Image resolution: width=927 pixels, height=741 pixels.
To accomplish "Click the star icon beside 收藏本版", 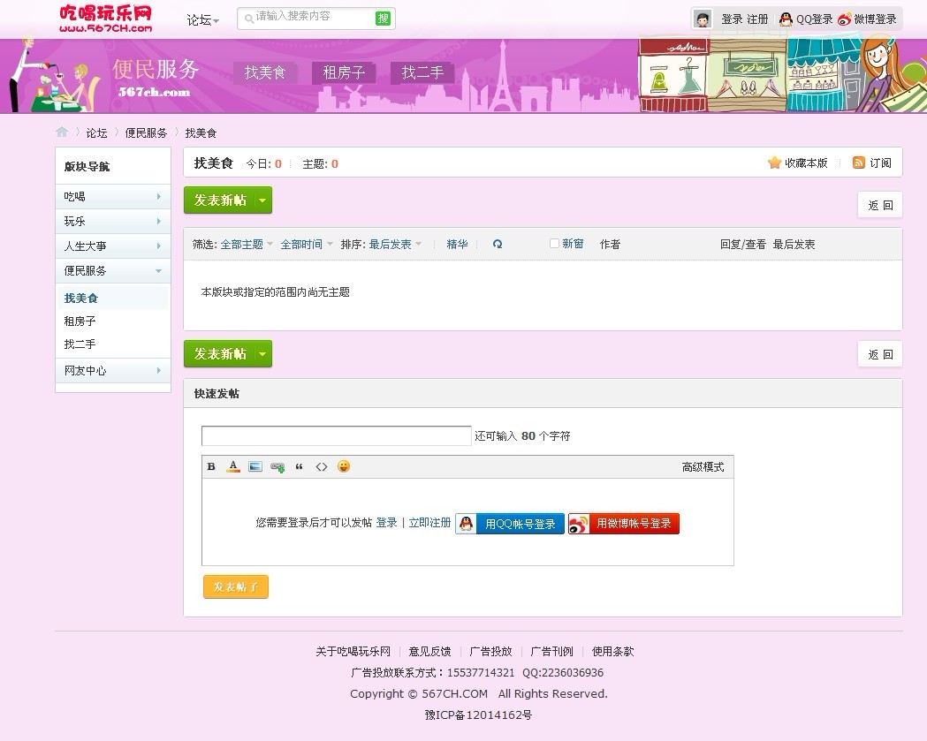I will click(774, 163).
